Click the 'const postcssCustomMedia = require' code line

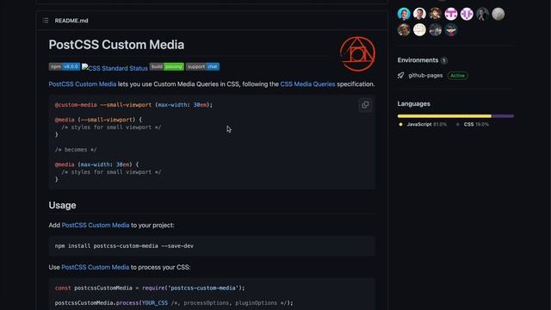pos(150,288)
